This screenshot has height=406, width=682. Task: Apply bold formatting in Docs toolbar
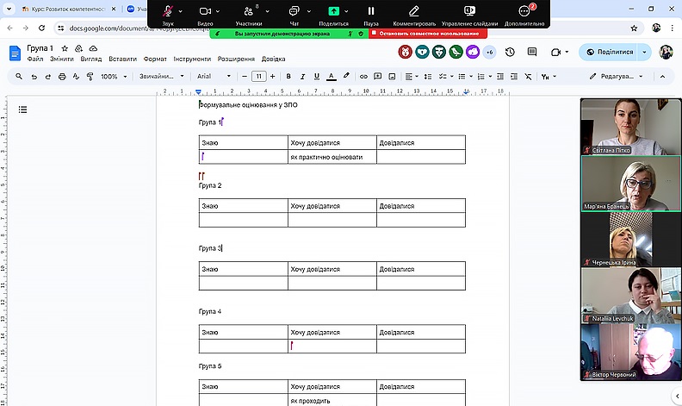point(288,77)
